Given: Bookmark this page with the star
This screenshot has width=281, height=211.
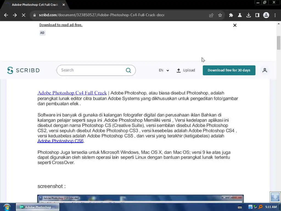Looking at the screenshot, I should click(x=220, y=15).
